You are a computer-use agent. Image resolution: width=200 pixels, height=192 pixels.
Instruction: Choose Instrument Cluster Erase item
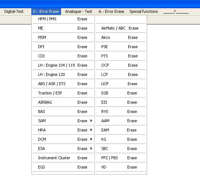pyautogui.click(x=63, y=158)
